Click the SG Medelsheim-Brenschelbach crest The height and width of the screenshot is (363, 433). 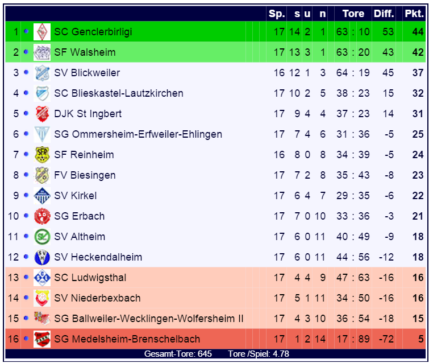click(42, 339)
